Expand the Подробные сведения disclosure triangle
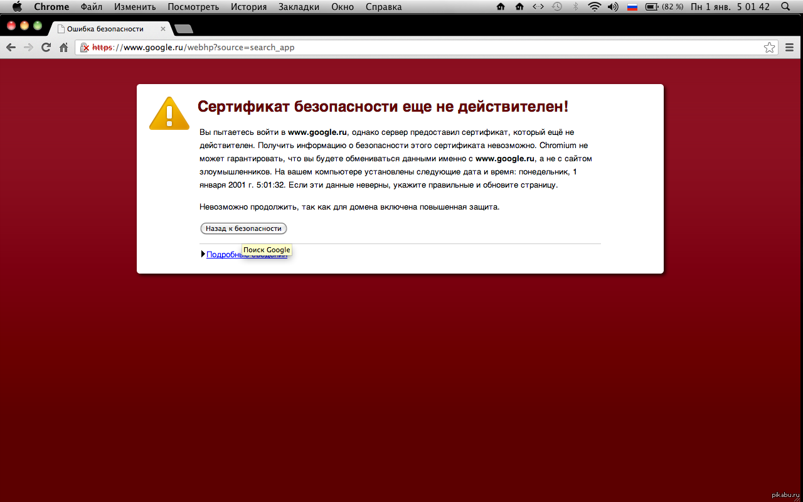This screenshot has height=502, width=803. pos(203,254)
